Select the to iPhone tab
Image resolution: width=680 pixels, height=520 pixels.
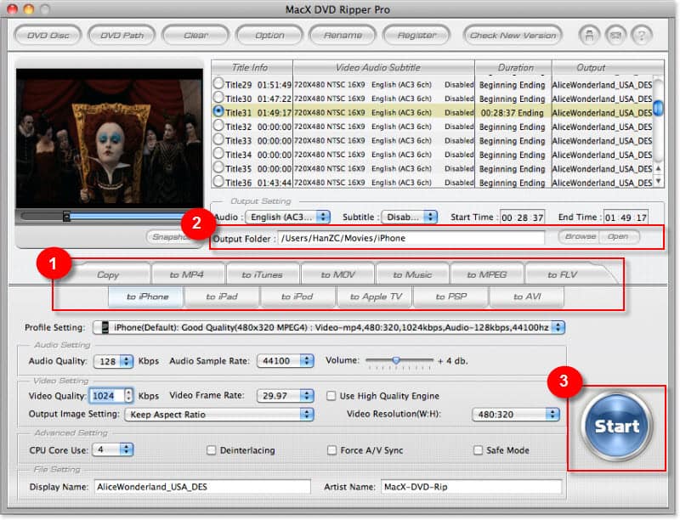click(147, 297)
